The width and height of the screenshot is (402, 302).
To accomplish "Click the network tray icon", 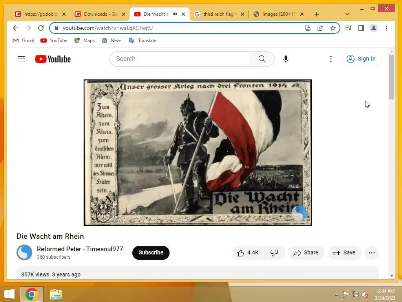I will pyautogui.click(x=356, y=295).
